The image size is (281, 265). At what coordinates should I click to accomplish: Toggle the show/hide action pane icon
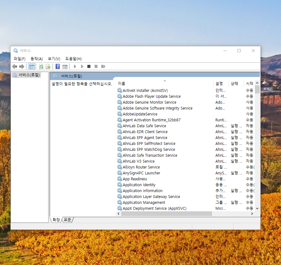tap(65, 67)
